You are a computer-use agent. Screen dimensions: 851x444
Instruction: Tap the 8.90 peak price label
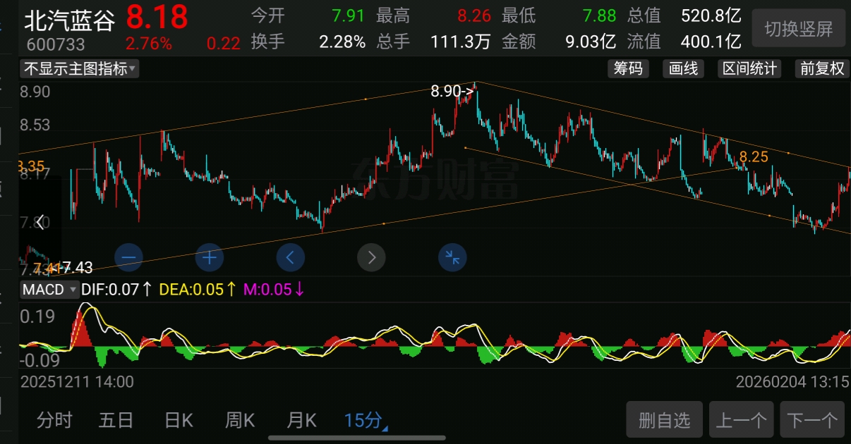452,90
